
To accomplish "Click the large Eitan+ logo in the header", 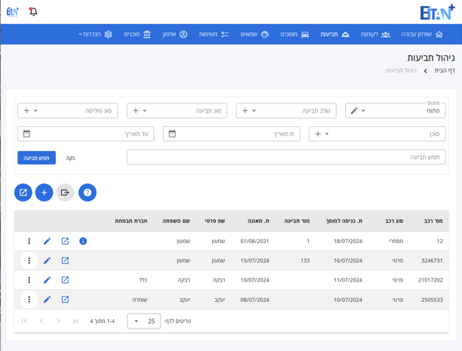I will pos(437,12).
